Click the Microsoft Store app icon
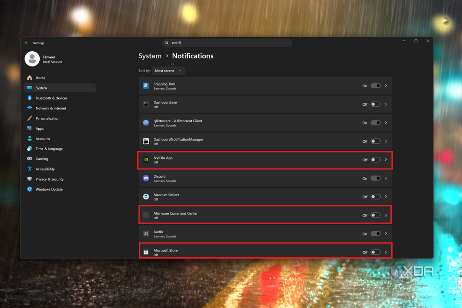Image resolution: width=462 pixels, height=308 pixels. coord(146,252)
